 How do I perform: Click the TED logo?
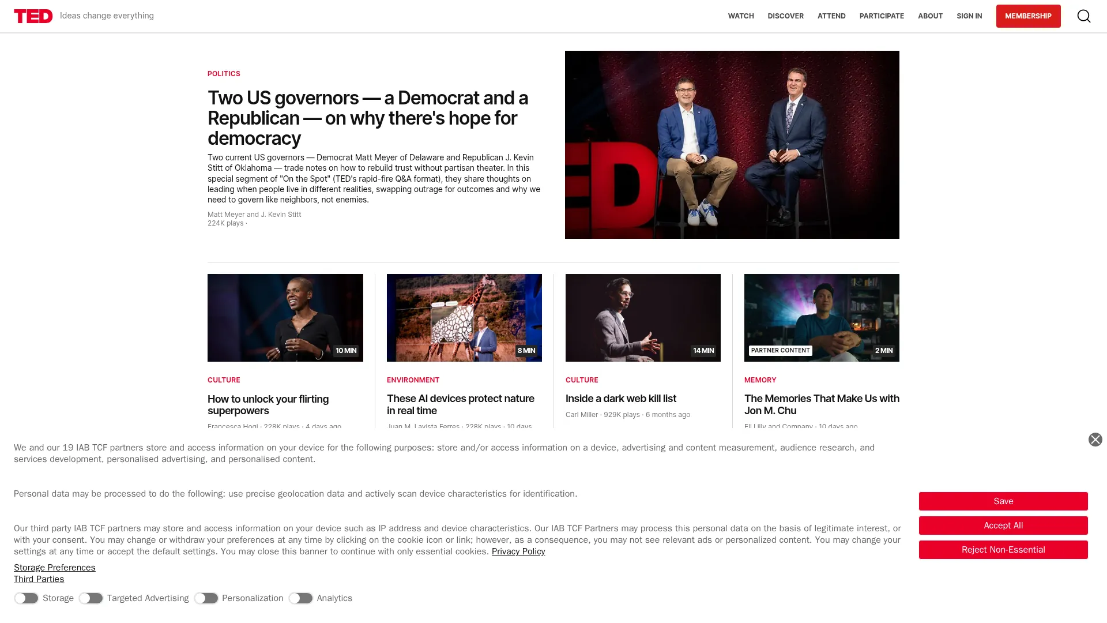[33, 16]
